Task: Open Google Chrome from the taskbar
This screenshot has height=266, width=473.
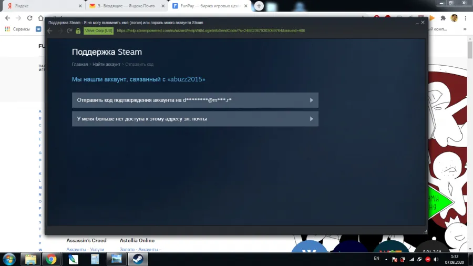Action: 52,259
